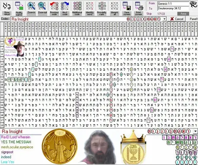Select 'YES THE MESSIAH' in terms list

pos(16,142)
